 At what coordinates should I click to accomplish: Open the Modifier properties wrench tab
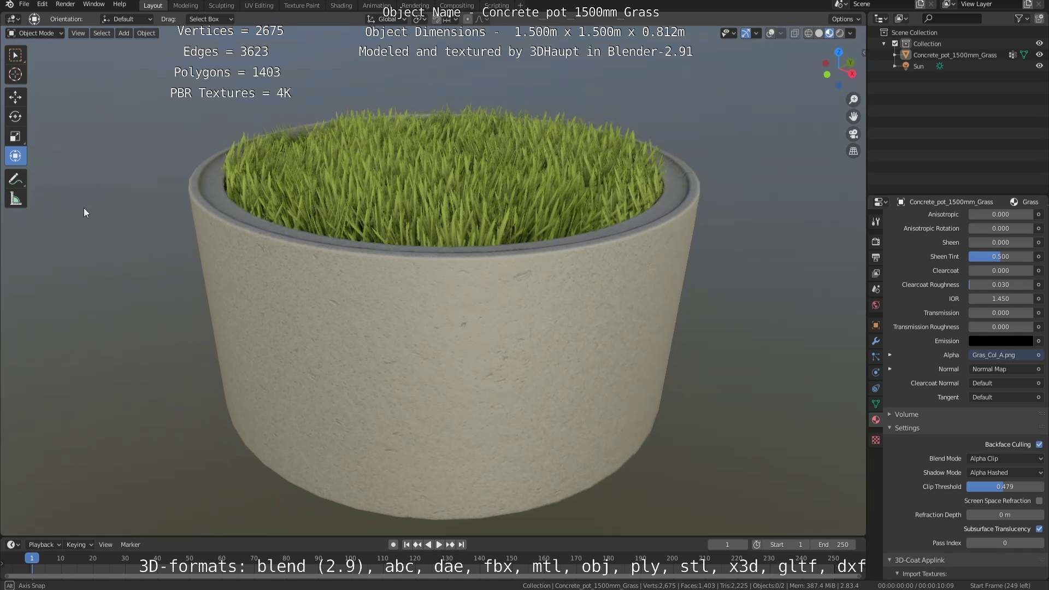click(876, 341)
